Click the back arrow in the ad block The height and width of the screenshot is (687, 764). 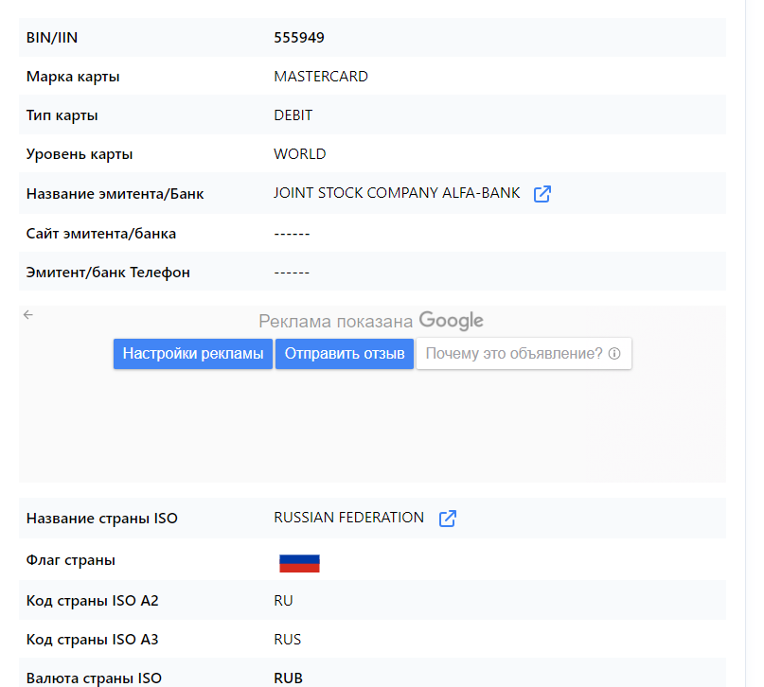tap(28, 315)
